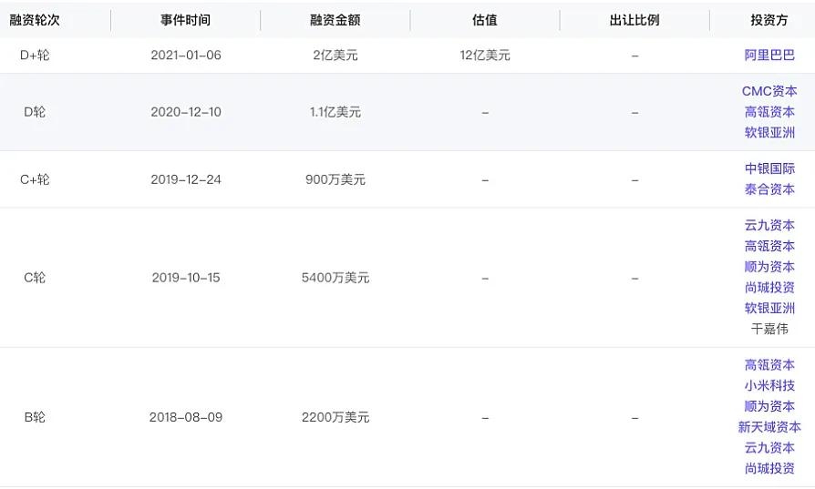Select 软银亚洲 in the D轮 row

tap(769, 132)
